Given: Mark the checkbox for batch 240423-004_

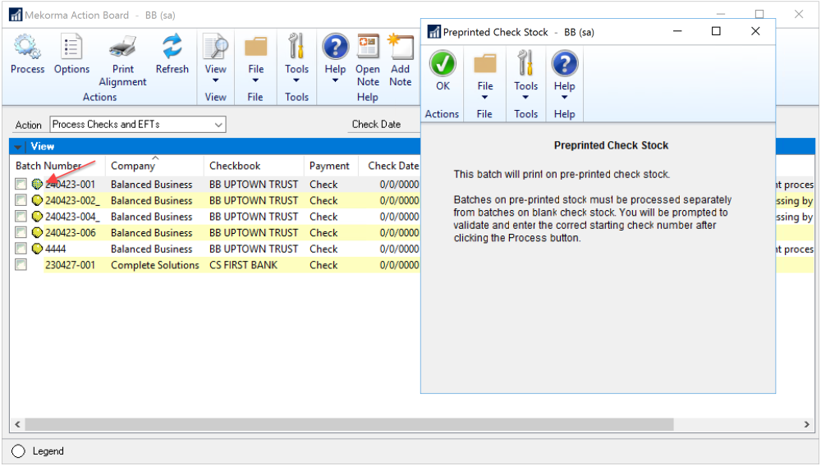Looking at the screenshot, I should 21,217.
